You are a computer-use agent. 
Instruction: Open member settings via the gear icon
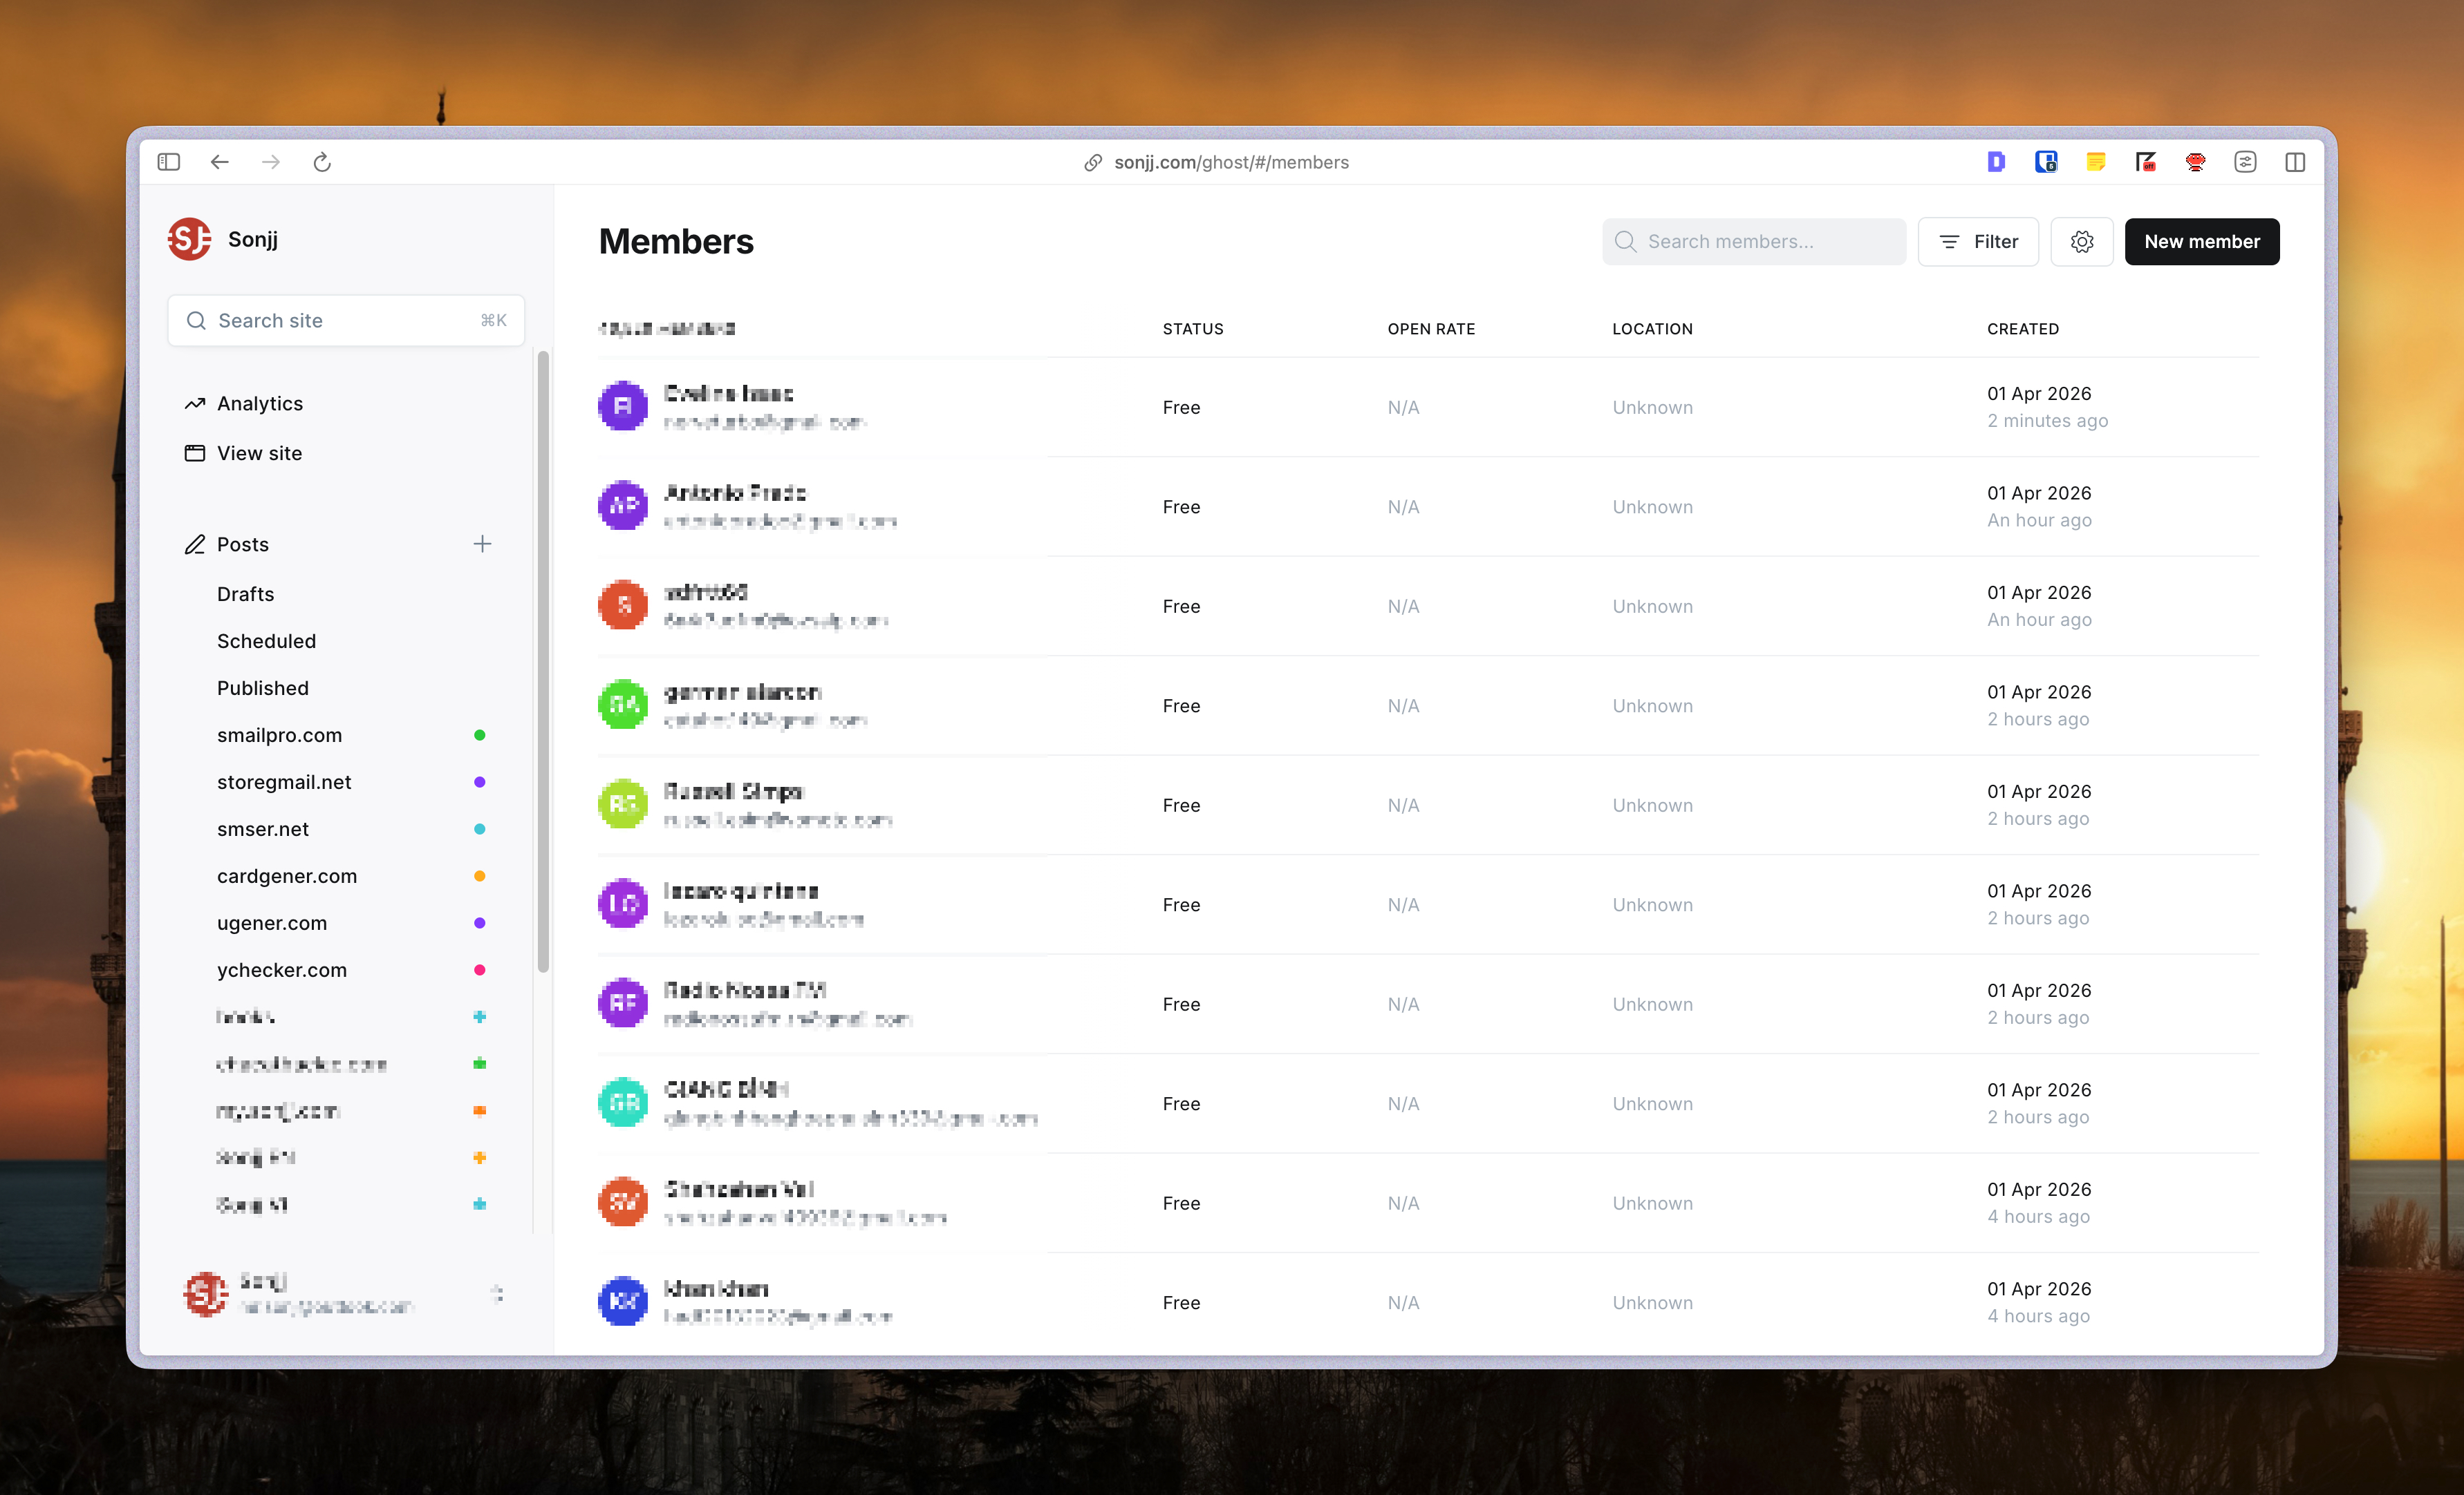(2081, 241)
